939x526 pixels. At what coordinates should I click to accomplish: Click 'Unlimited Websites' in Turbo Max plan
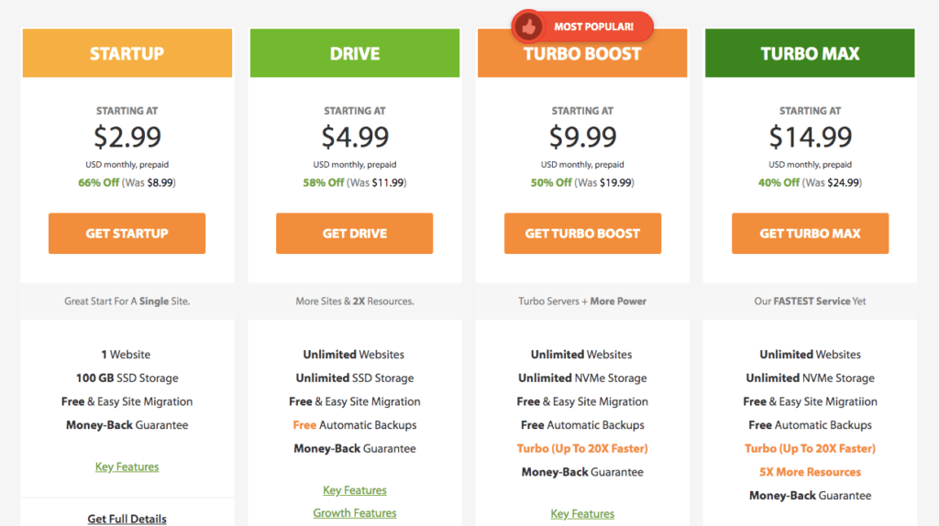pyautogui.click(x=811, y=355)
